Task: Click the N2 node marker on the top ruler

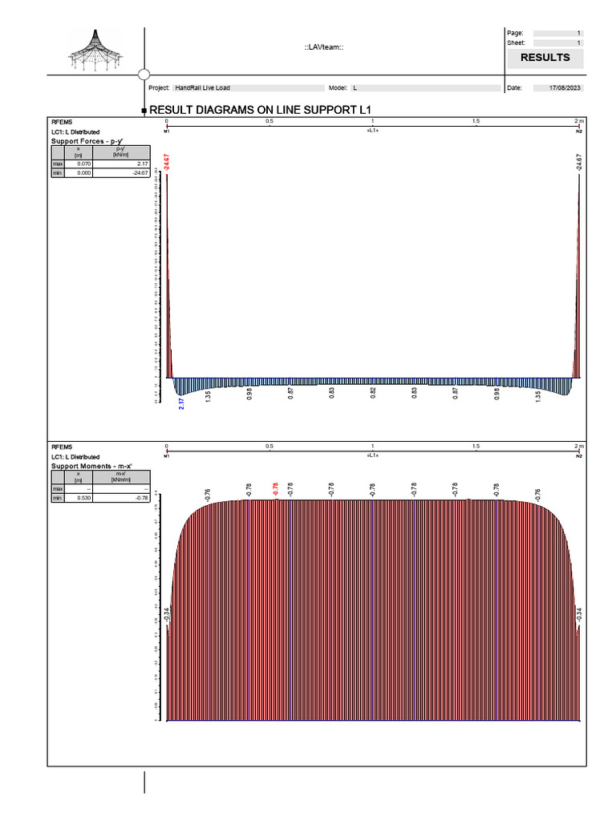Action: [579, 131]
